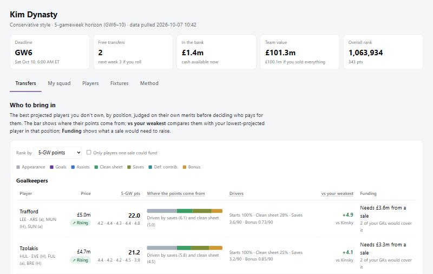Click the orange Bonus legend swatch
The image size is (433, 274).
pos(185,167)
